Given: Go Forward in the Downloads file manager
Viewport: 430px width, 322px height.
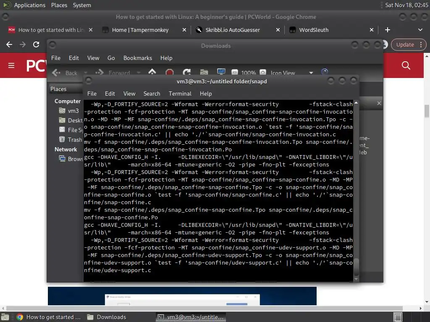Looking at the screenshot, I should [x=113, y=73].
